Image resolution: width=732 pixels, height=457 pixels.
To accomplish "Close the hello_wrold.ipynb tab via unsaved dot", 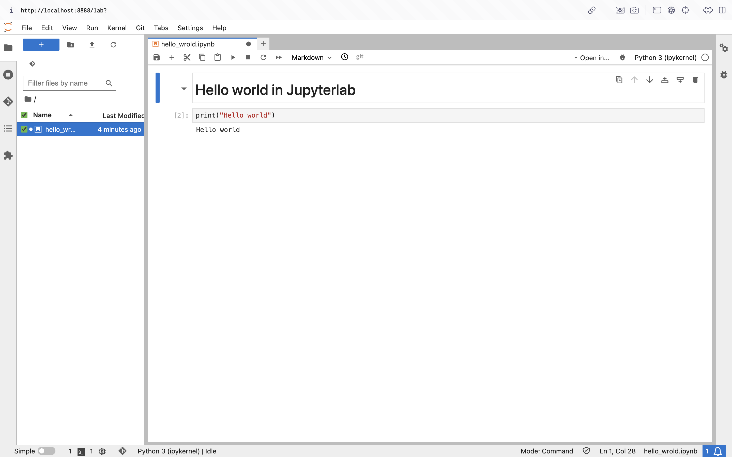I will pyautogui.click(x=248, y=44).
